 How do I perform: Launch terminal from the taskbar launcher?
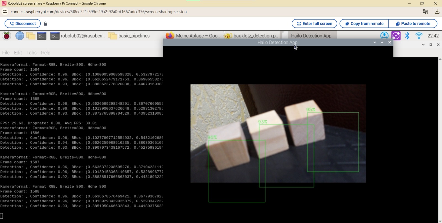tap(42, 36)
